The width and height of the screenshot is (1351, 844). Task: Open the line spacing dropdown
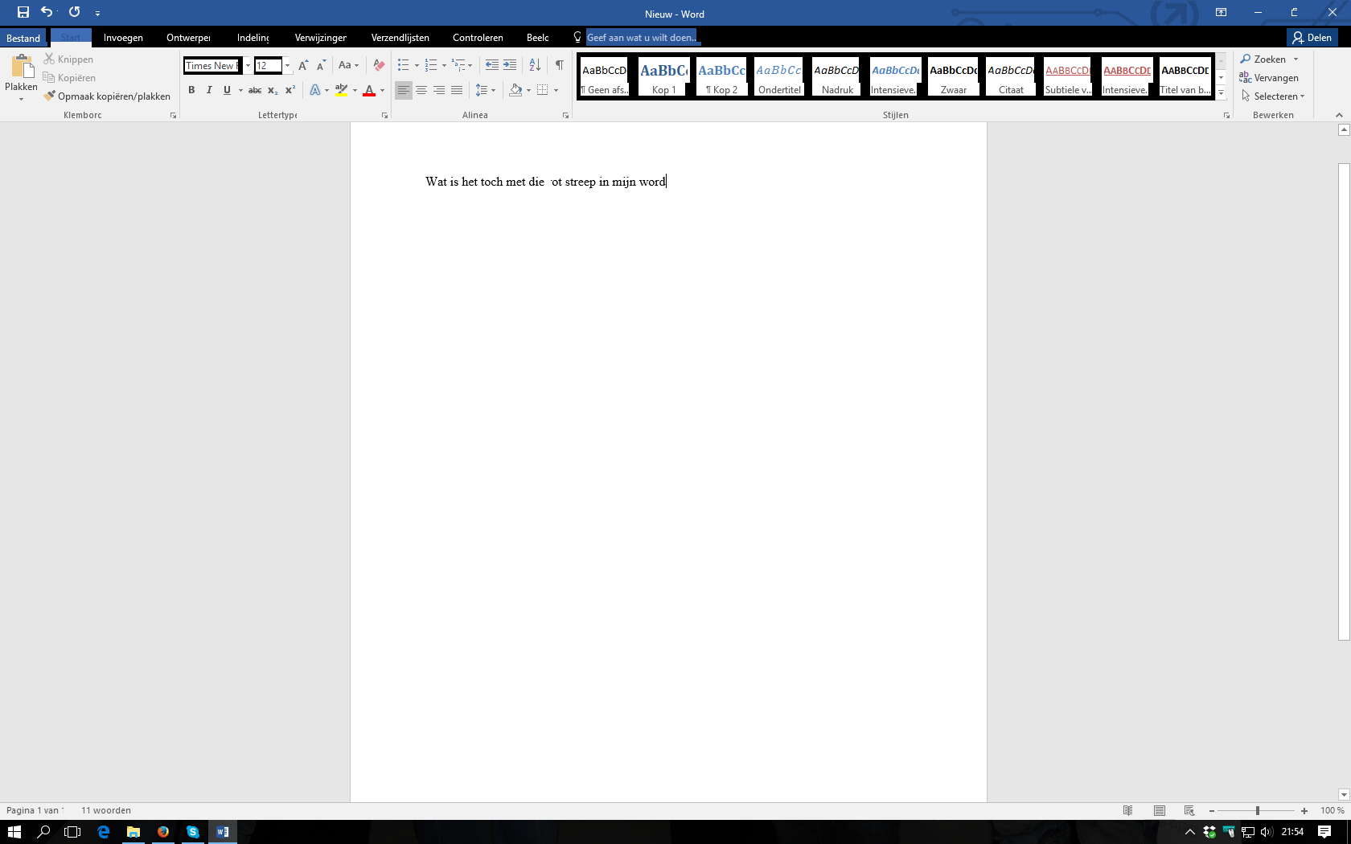click(485, 90)
